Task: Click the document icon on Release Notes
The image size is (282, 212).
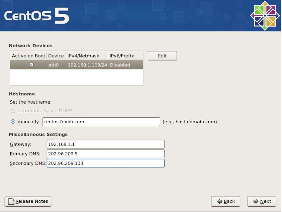Action: click(11, 201)
